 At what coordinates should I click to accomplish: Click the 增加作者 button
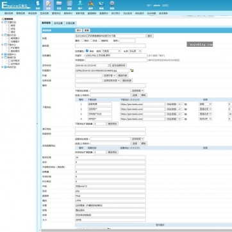122,76
